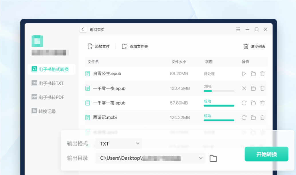Open 转换记录 in the sidebar
The width and height of the screenshot is (296, 175).
(44, 111)
